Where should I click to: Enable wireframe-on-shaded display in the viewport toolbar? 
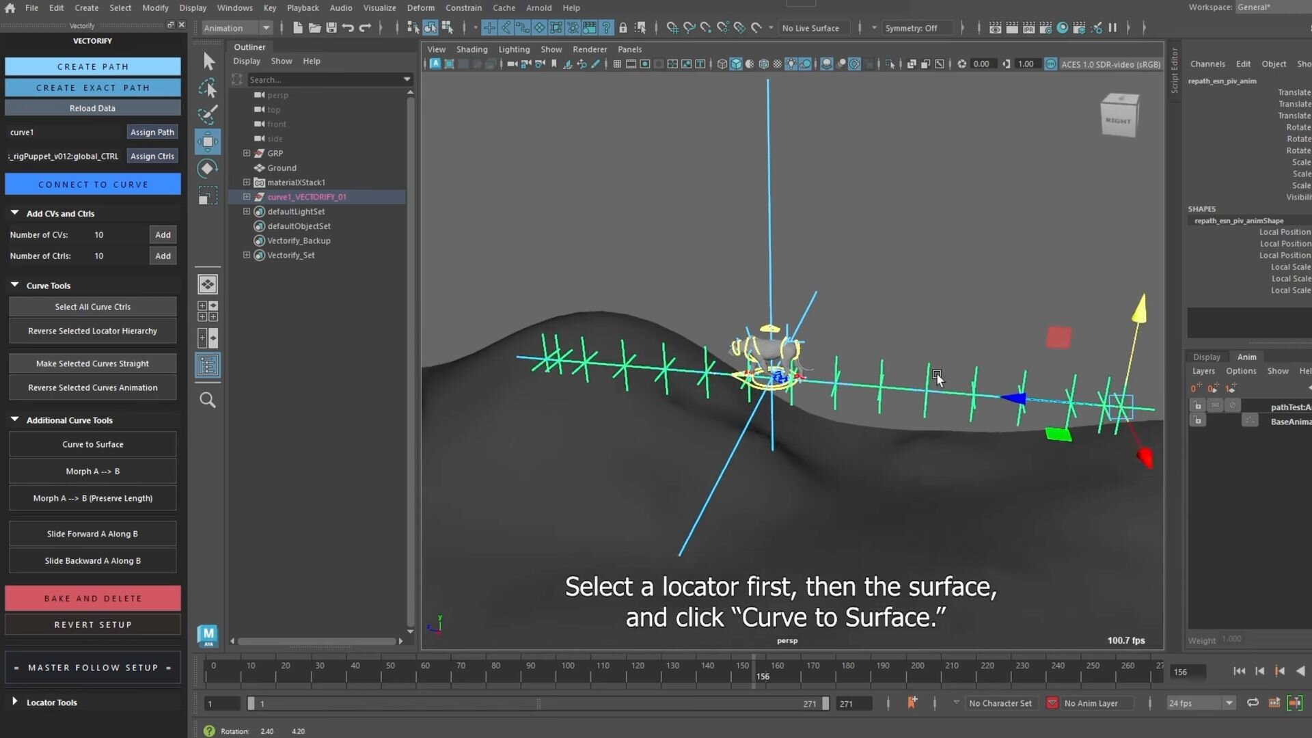tap(763, 64)
